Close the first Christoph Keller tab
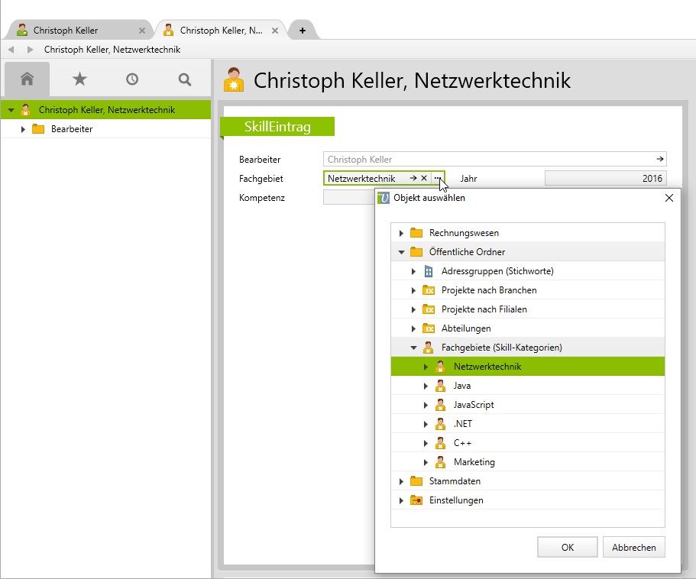The image size is (696, 579). pyautogui.click(x=142, y=31)
